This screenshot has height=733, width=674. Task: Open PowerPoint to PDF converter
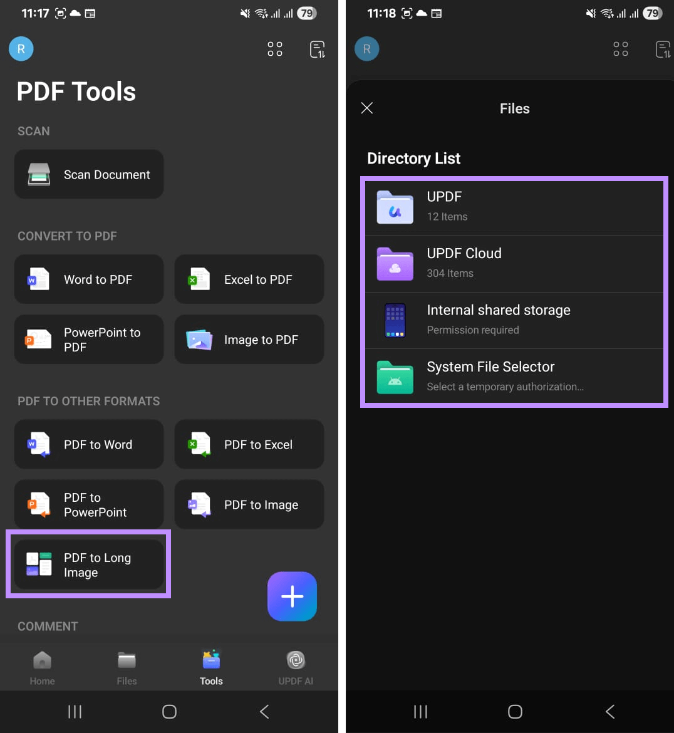tap(89, 340)
